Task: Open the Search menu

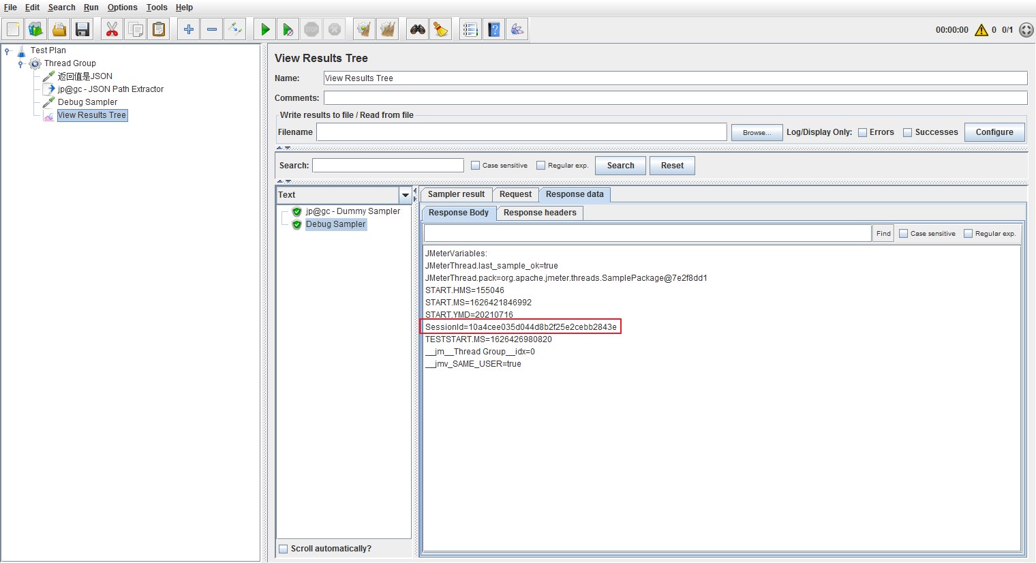Action: pos(61,7)
